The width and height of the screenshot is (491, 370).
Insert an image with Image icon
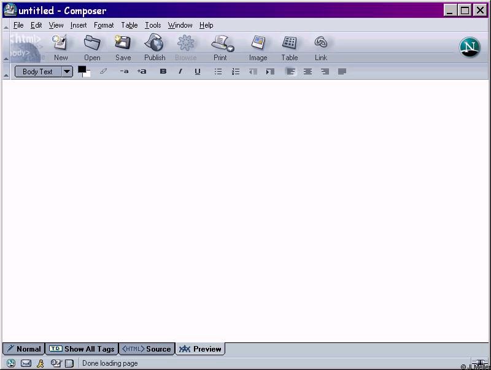(258, 48)
